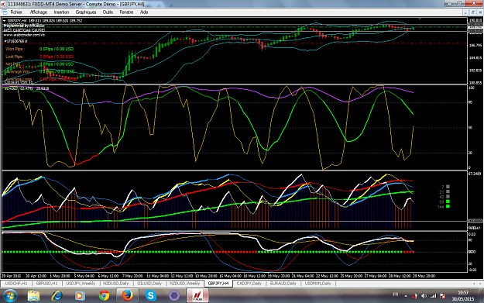Click the gray square beside legend value 7
The image size is (484, 303).
[448, 187]
